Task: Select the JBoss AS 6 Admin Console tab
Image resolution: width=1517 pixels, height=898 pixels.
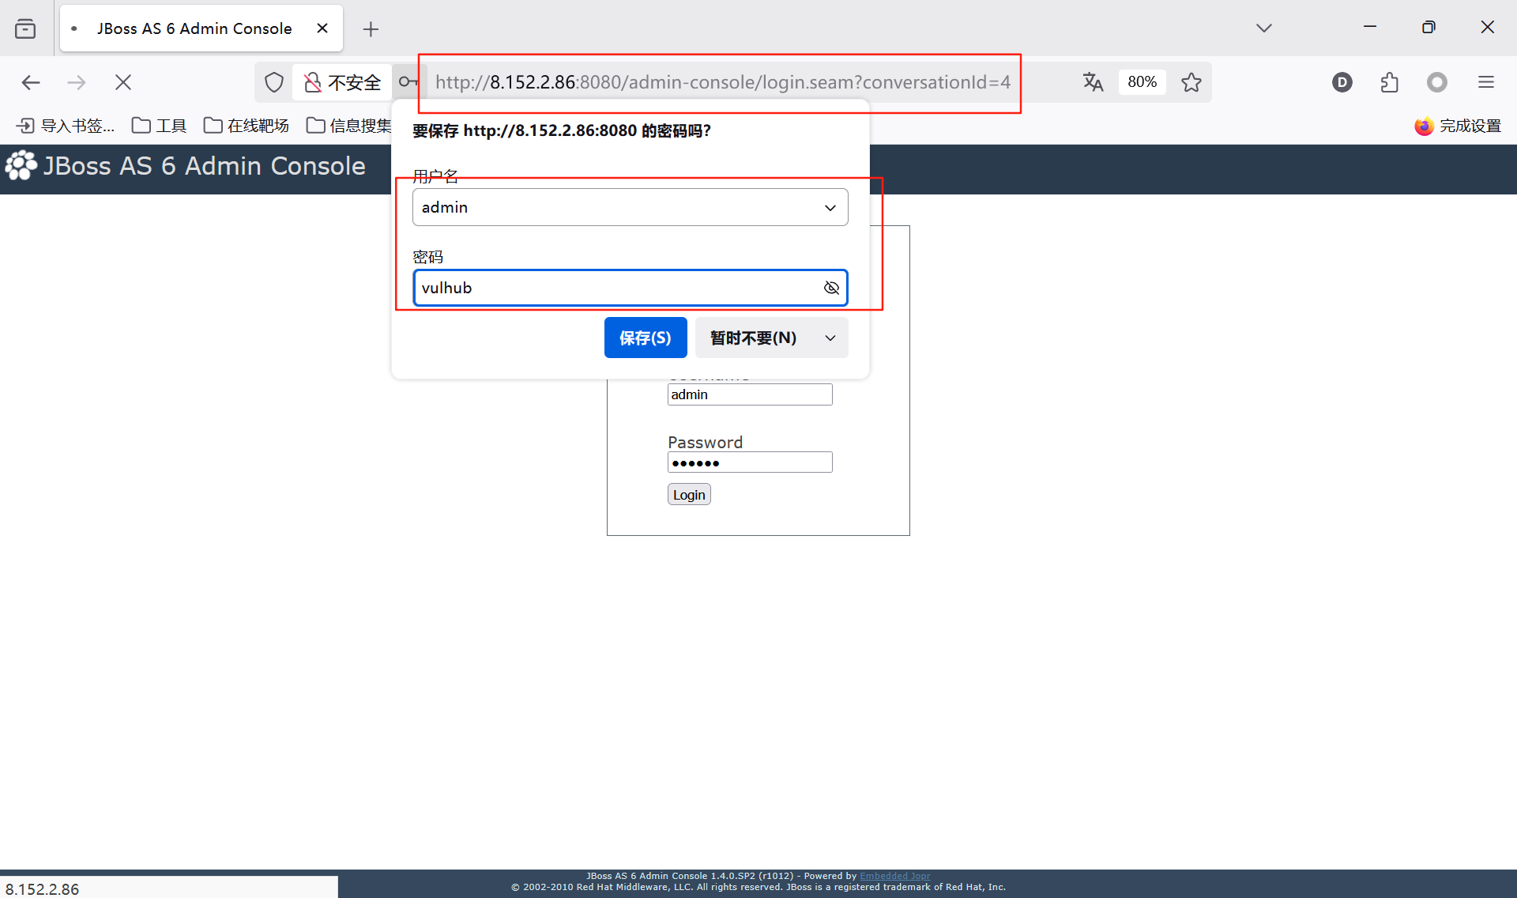Action: click(201, 28)
